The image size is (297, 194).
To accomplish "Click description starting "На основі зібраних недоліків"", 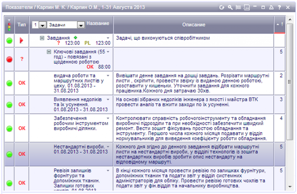I will (187, 102).
